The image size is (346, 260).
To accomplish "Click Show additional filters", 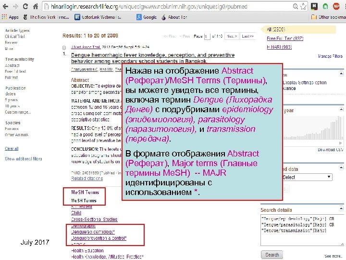I will [x=24, y=159].
